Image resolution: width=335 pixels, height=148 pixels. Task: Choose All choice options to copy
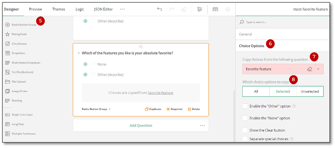(256, 92)
